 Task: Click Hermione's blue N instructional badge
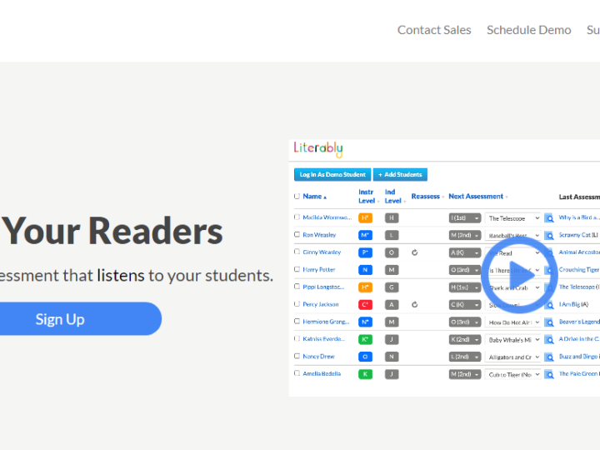tap(365, 322)
